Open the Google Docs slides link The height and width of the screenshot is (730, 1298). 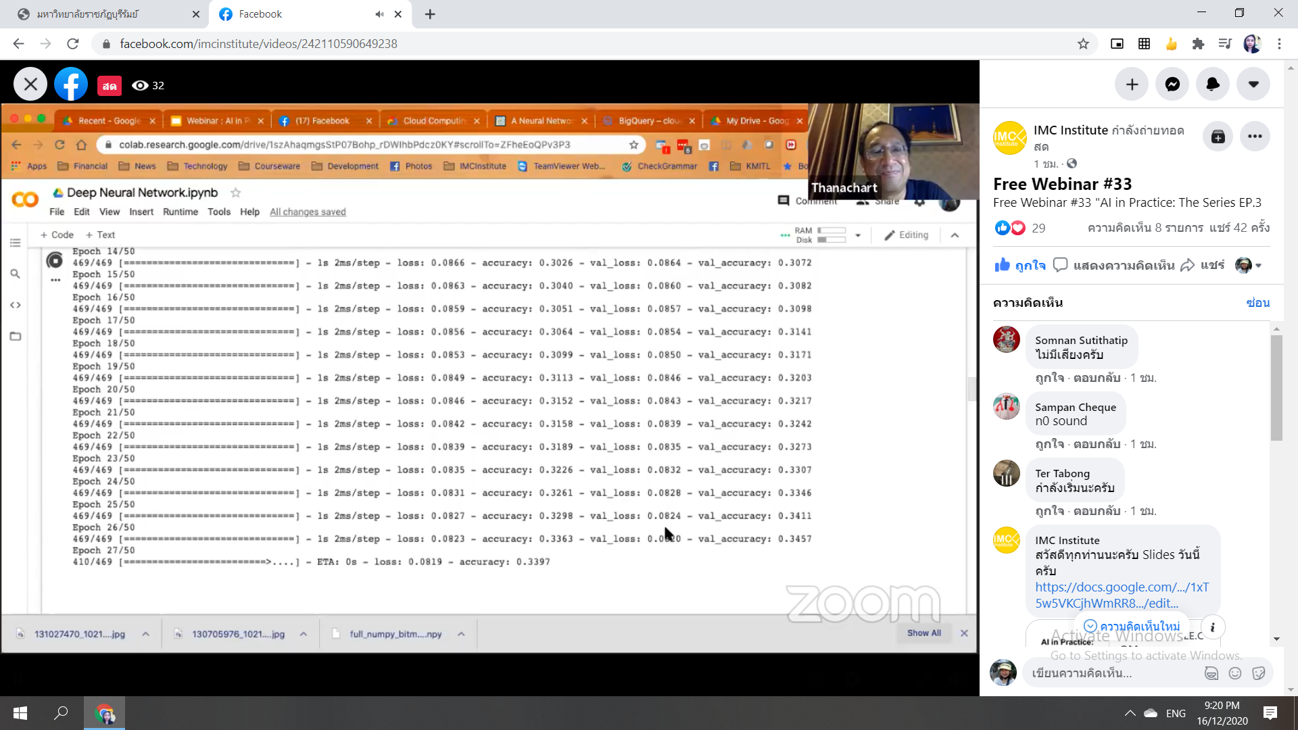coord(1122,595)
